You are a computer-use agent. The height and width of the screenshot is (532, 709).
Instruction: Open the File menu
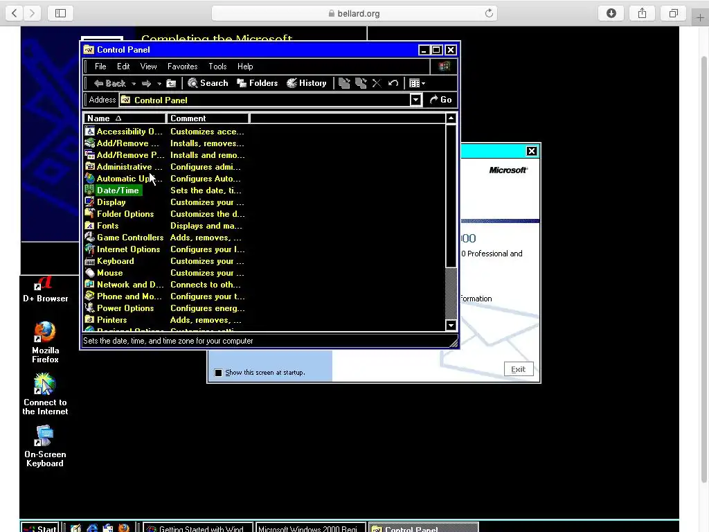pyautogui.click(x=100, y=66)
